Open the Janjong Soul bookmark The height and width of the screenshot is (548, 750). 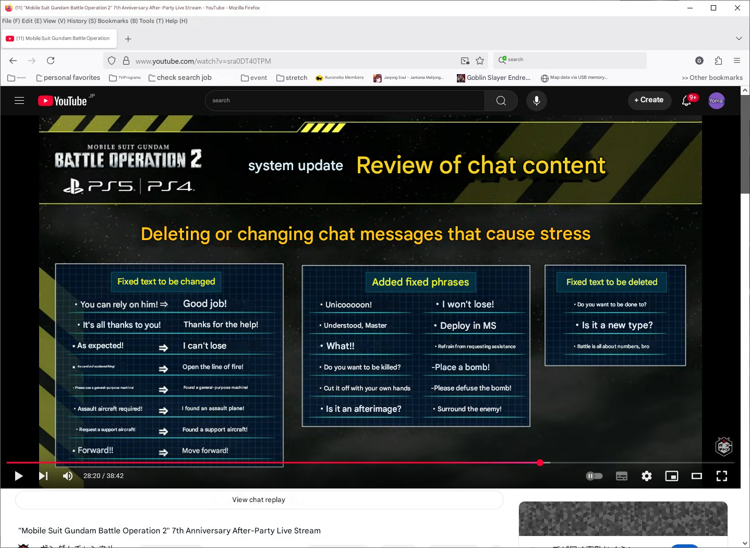[x=409, y=78]
